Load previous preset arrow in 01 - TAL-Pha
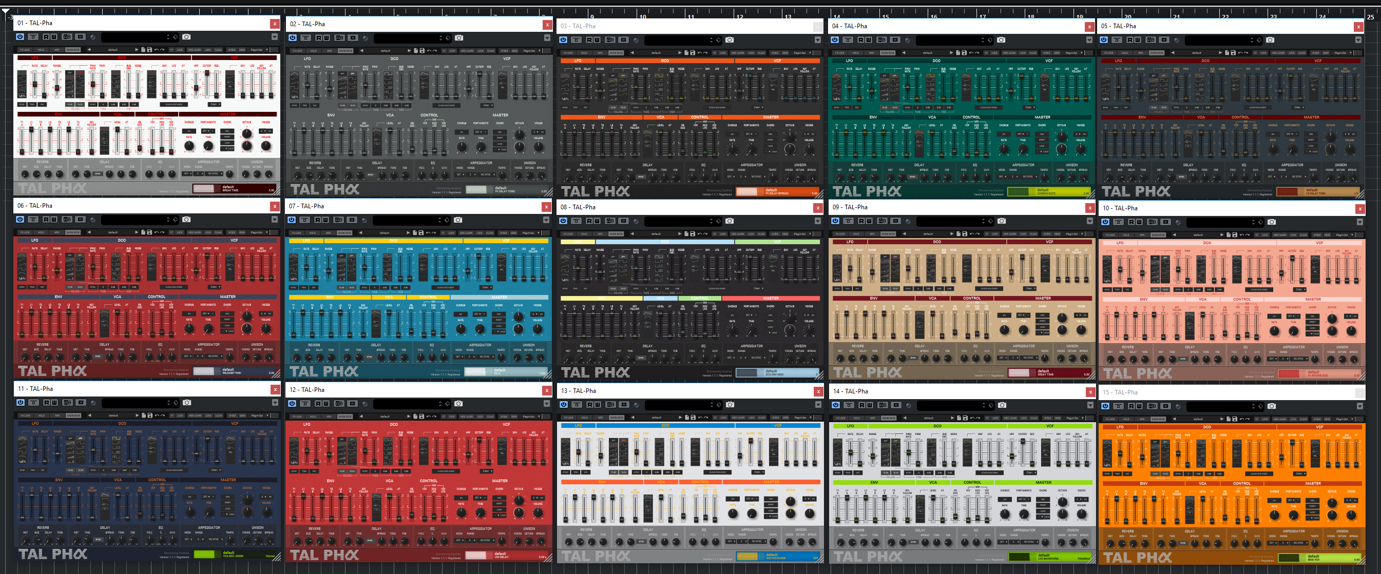Viewport: 1381px width, 574px height. point(89,50)
